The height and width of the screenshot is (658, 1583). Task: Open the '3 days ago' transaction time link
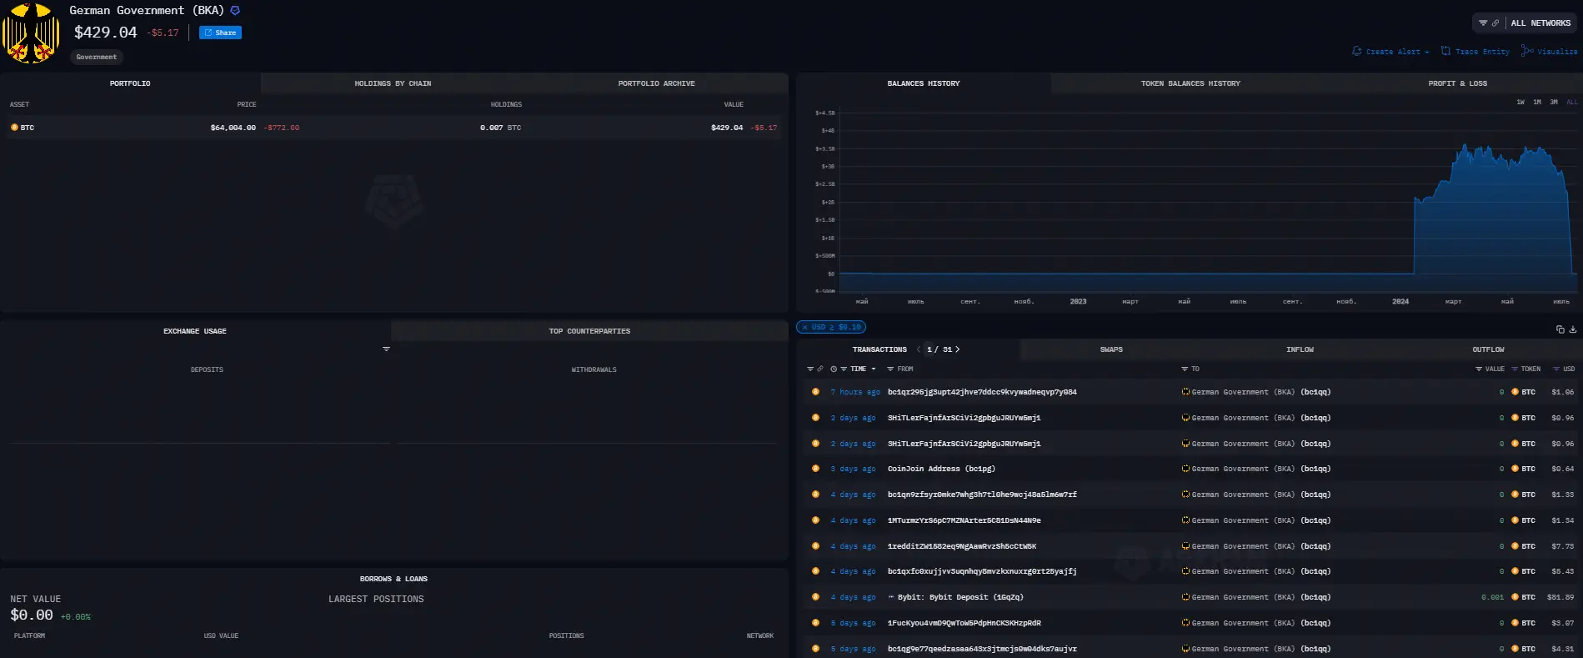[853, 469]
